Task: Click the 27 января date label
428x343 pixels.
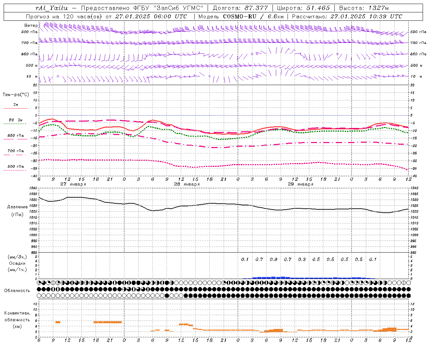Action: point(73,184)
